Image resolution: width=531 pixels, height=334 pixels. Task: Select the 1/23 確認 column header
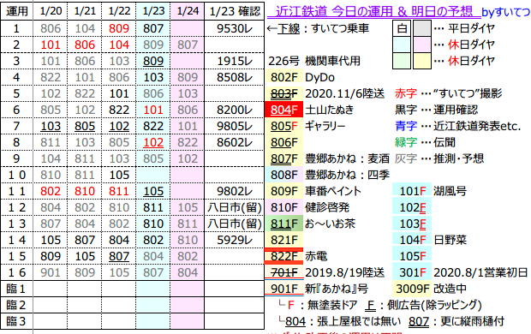[235, 11]
